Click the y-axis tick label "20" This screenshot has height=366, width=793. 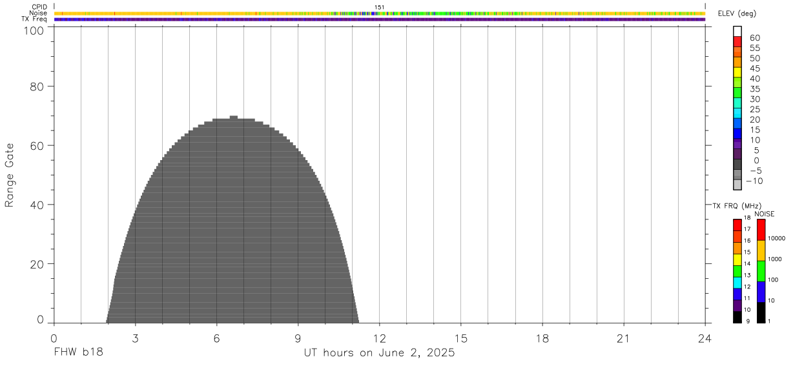(38, 264)
